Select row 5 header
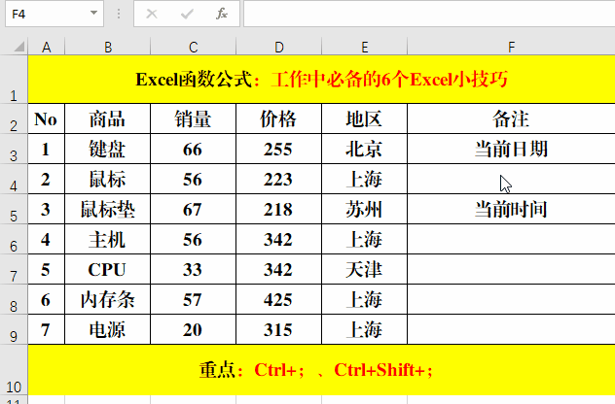Viewport: 615px width, 404px height. [14, 209]
